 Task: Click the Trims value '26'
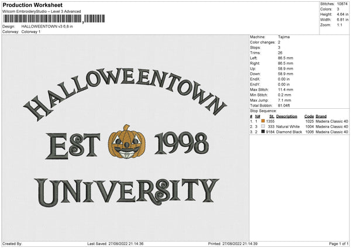pyautogui.click(x=280, y=53)
